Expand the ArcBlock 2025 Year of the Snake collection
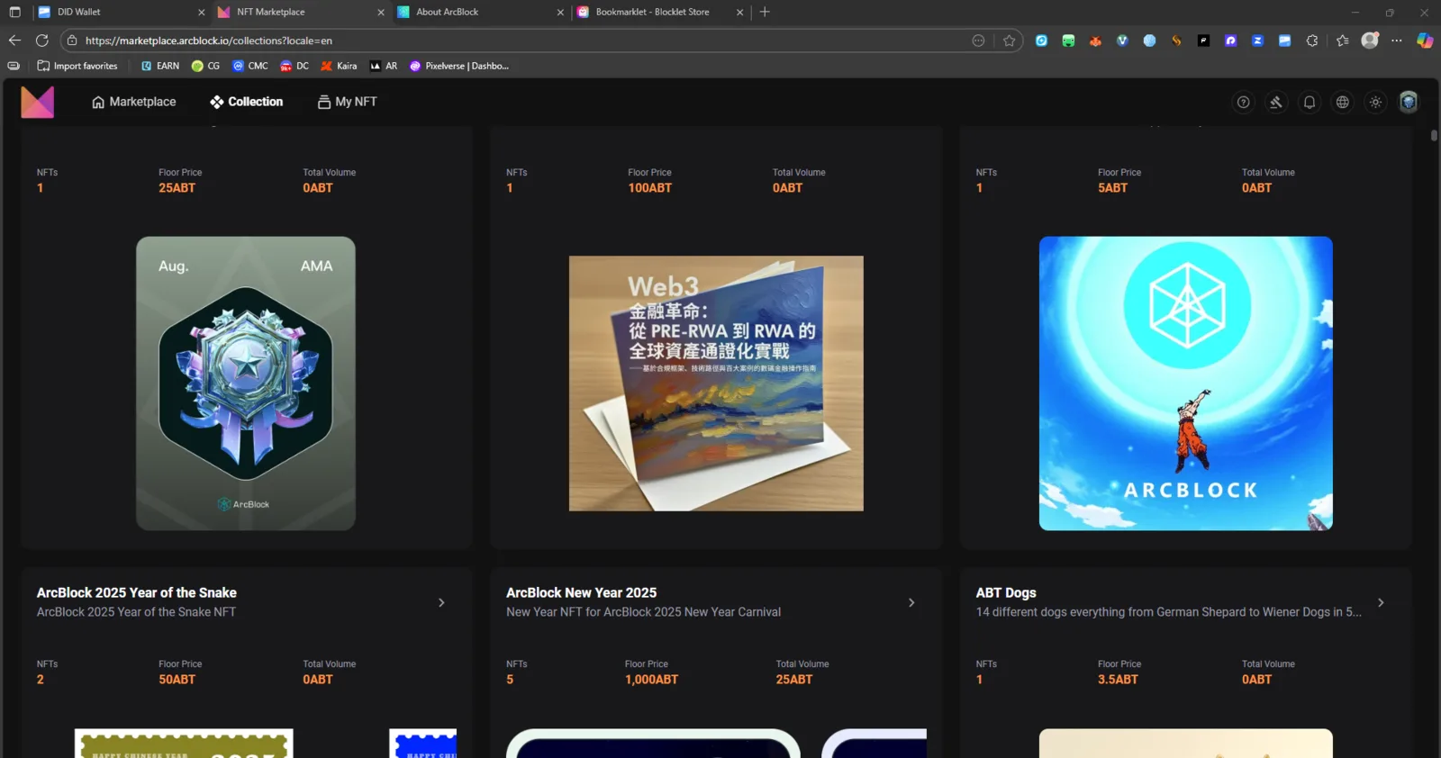 (441, 602)
